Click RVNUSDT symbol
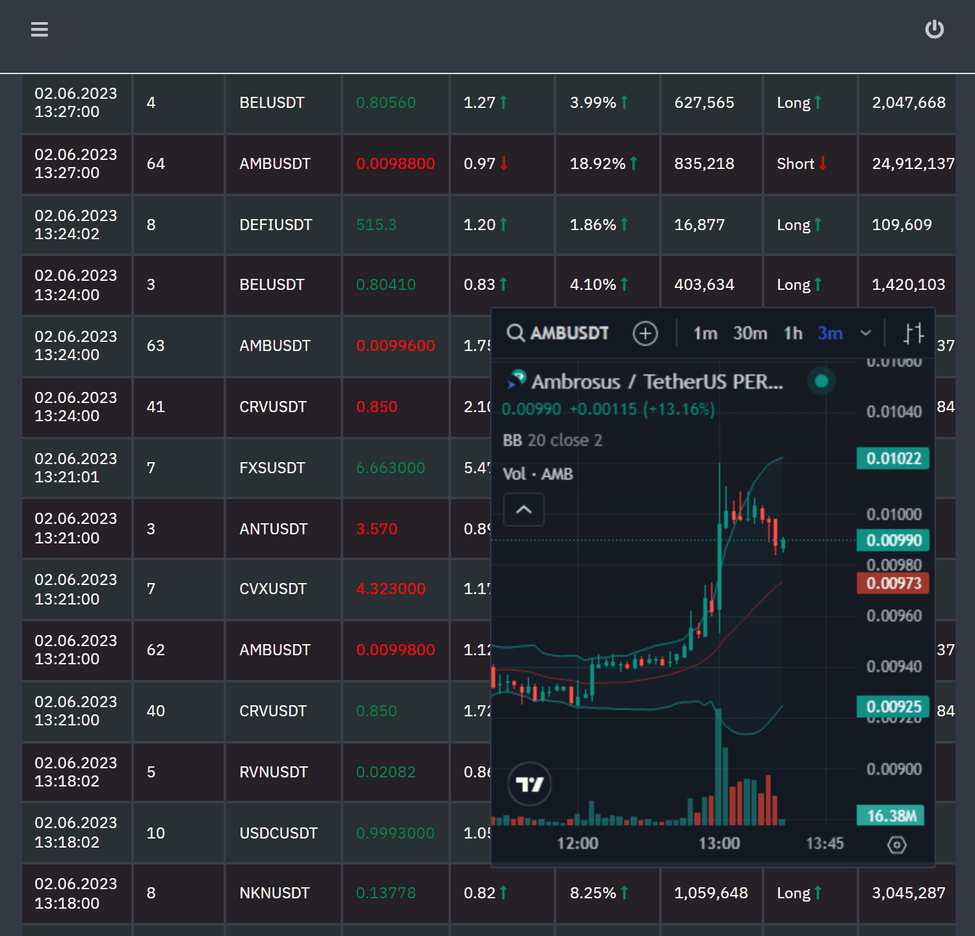 273,772
